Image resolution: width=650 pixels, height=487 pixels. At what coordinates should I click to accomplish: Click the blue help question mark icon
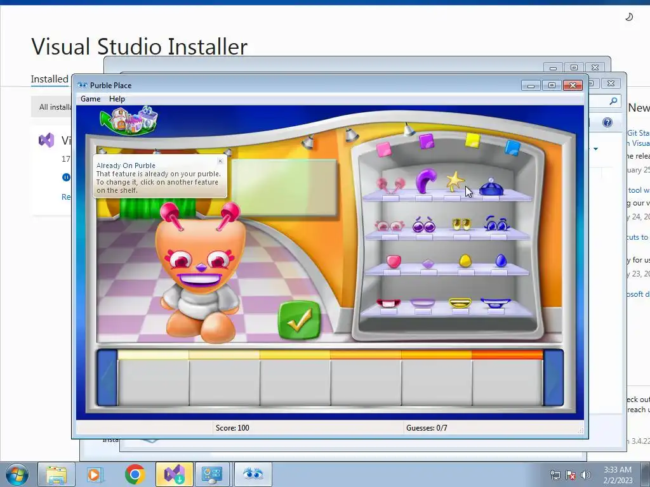pyautogui.click(x=607, y=122)
